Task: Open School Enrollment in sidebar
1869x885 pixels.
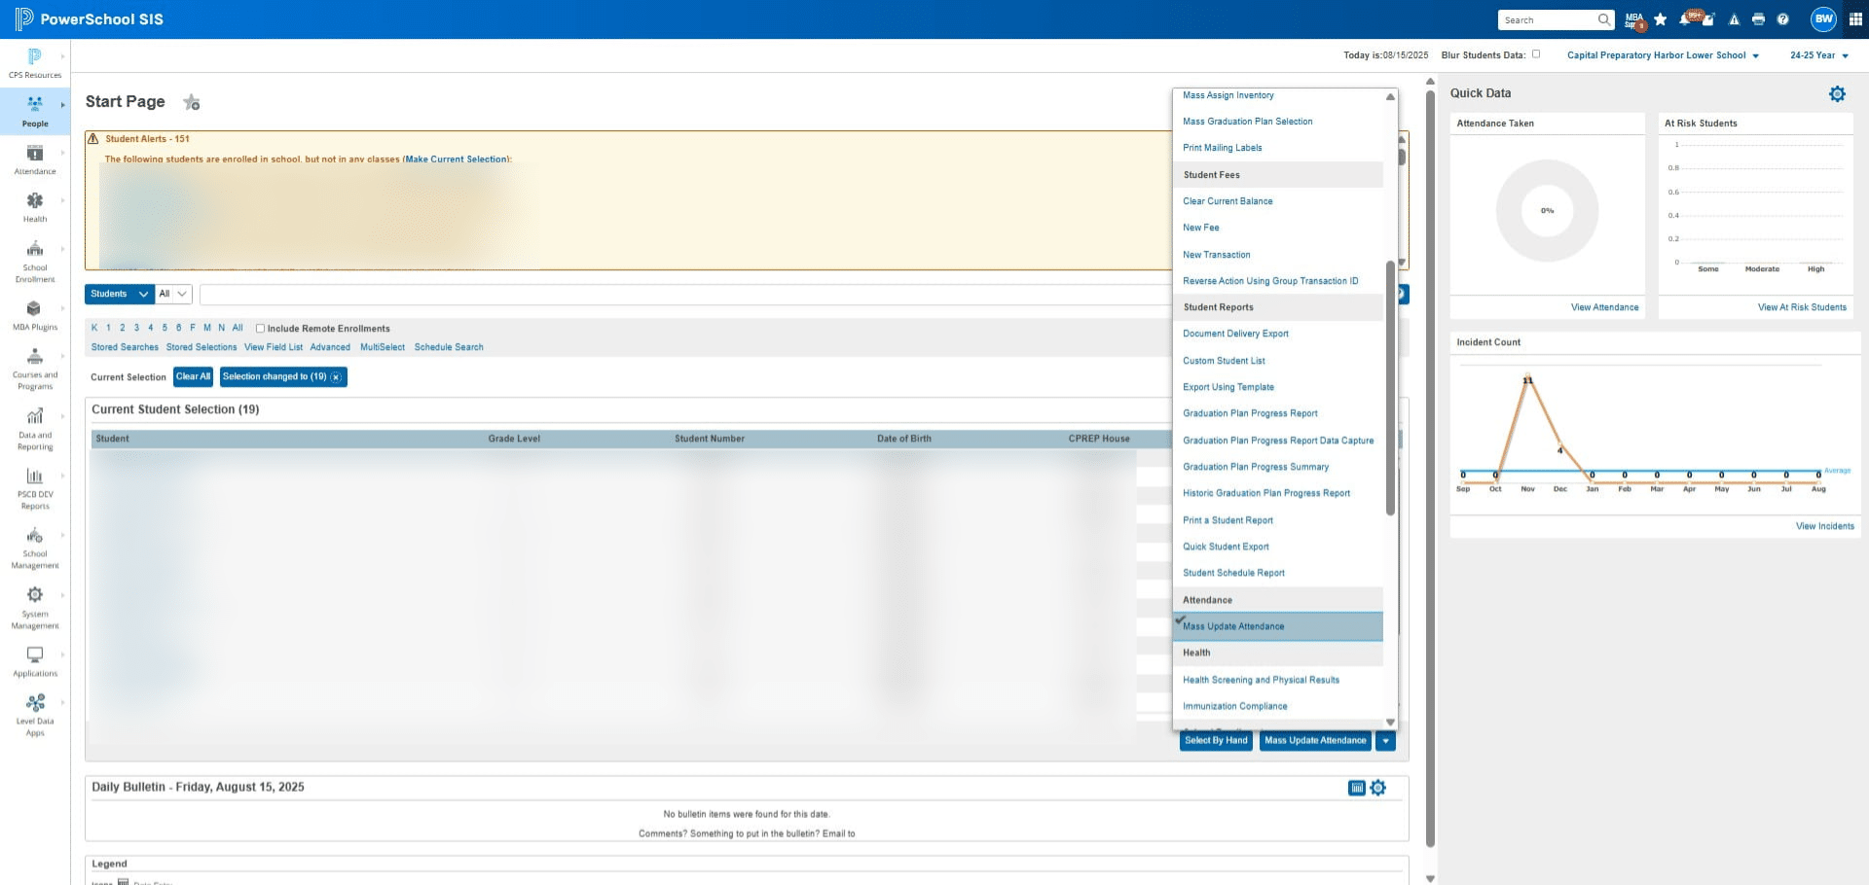Action: pyautogui.click(x=35, y=262)
